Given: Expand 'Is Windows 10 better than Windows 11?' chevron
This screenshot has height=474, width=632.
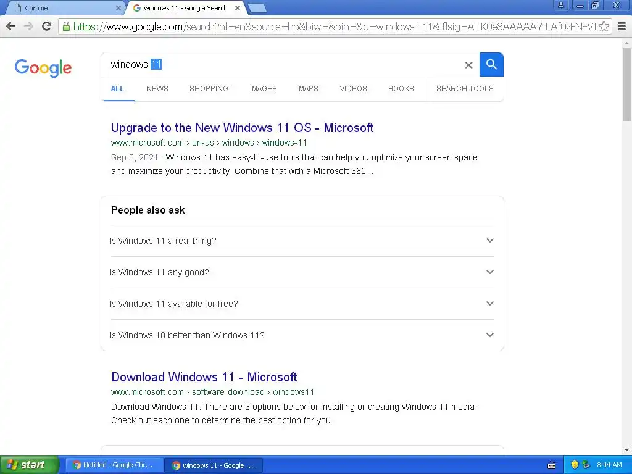Looking at the screenshot, I should point(489,335).
